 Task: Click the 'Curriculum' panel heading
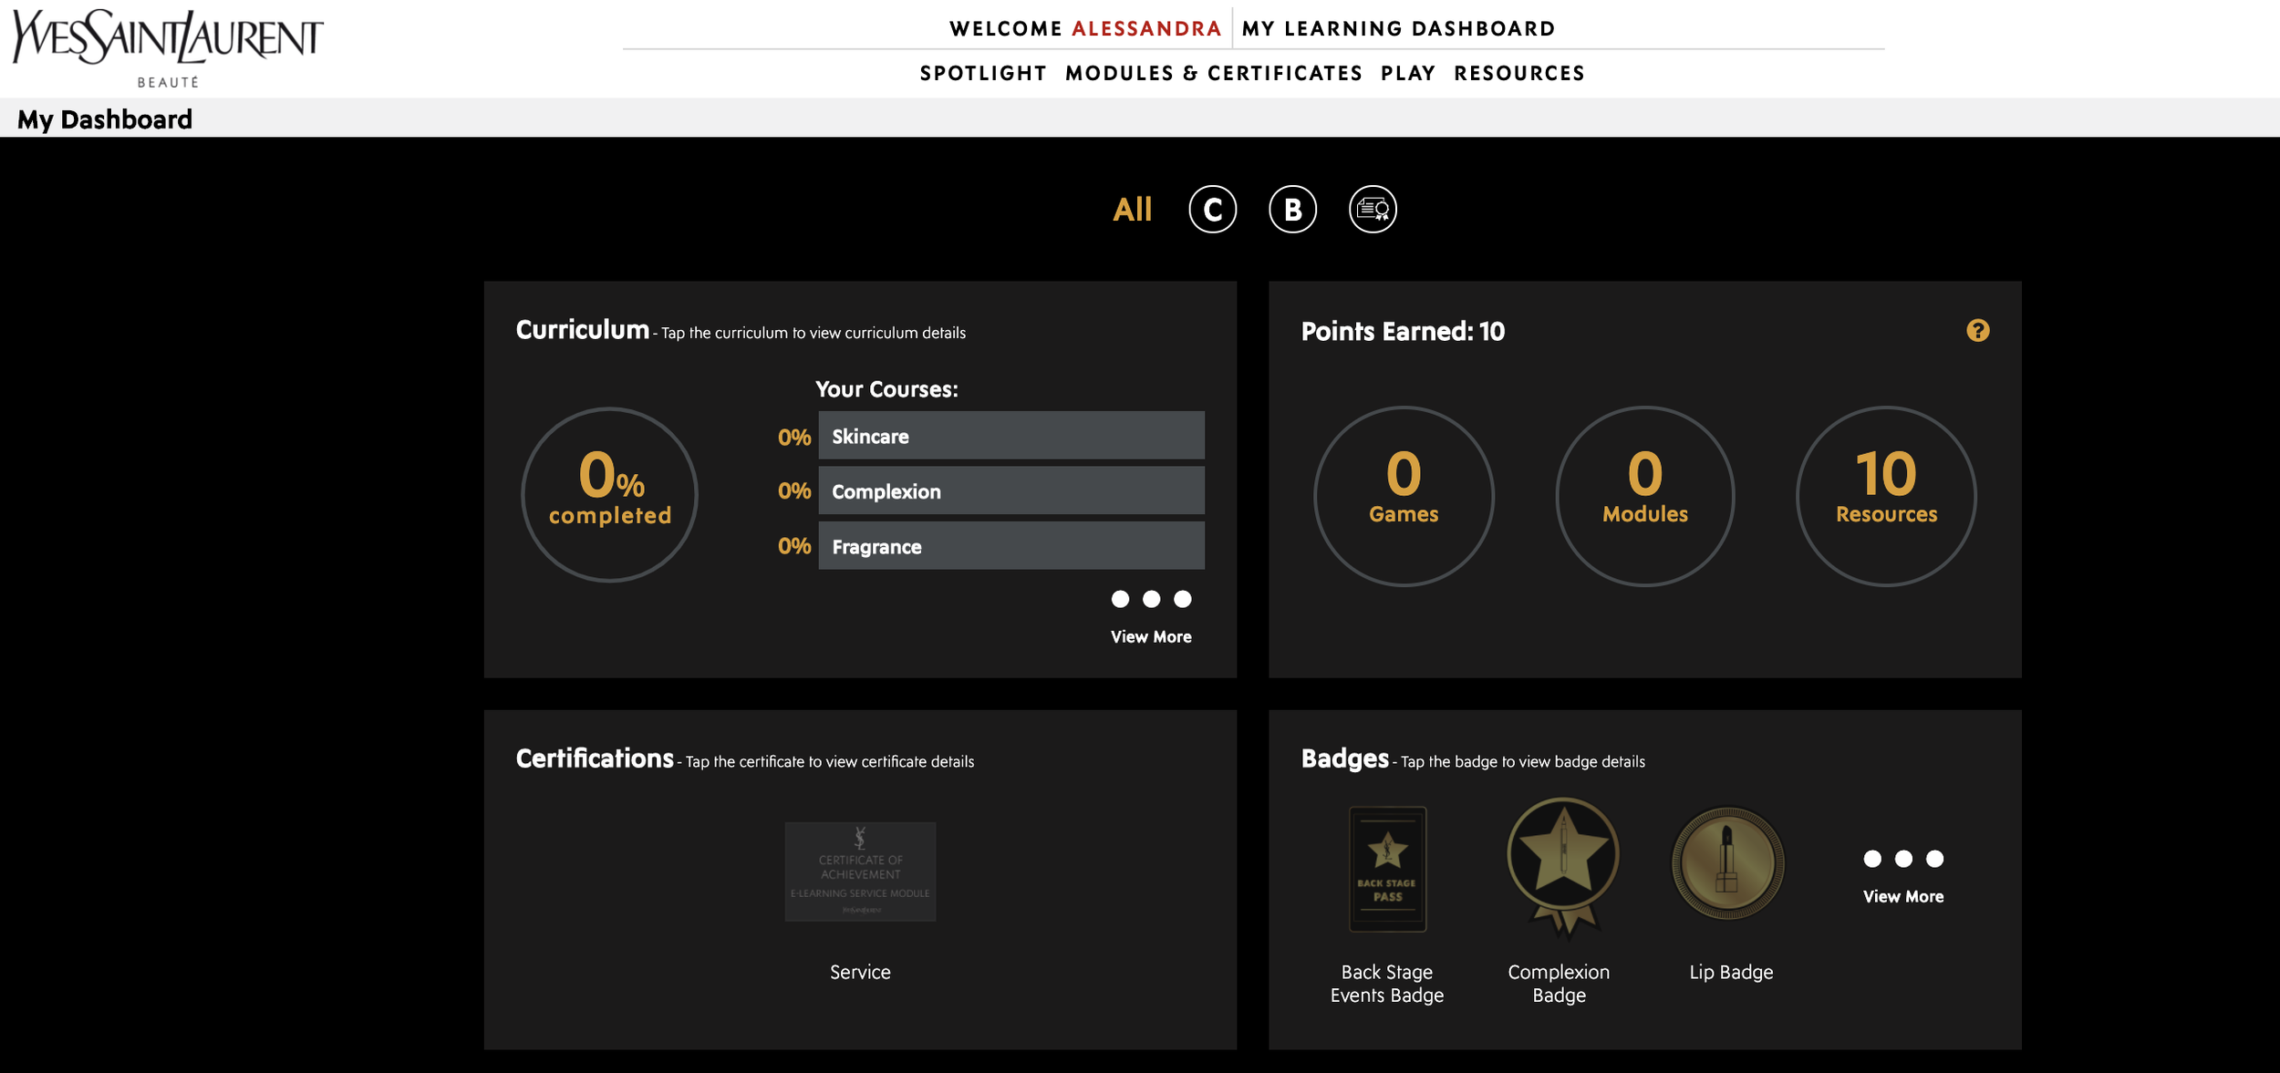coord(582,330)
